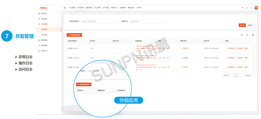Image resolution: width=261 pixels, height=119 pixels.
Task: Open 作业指导 top menu
Action: [x=97, y=8]
